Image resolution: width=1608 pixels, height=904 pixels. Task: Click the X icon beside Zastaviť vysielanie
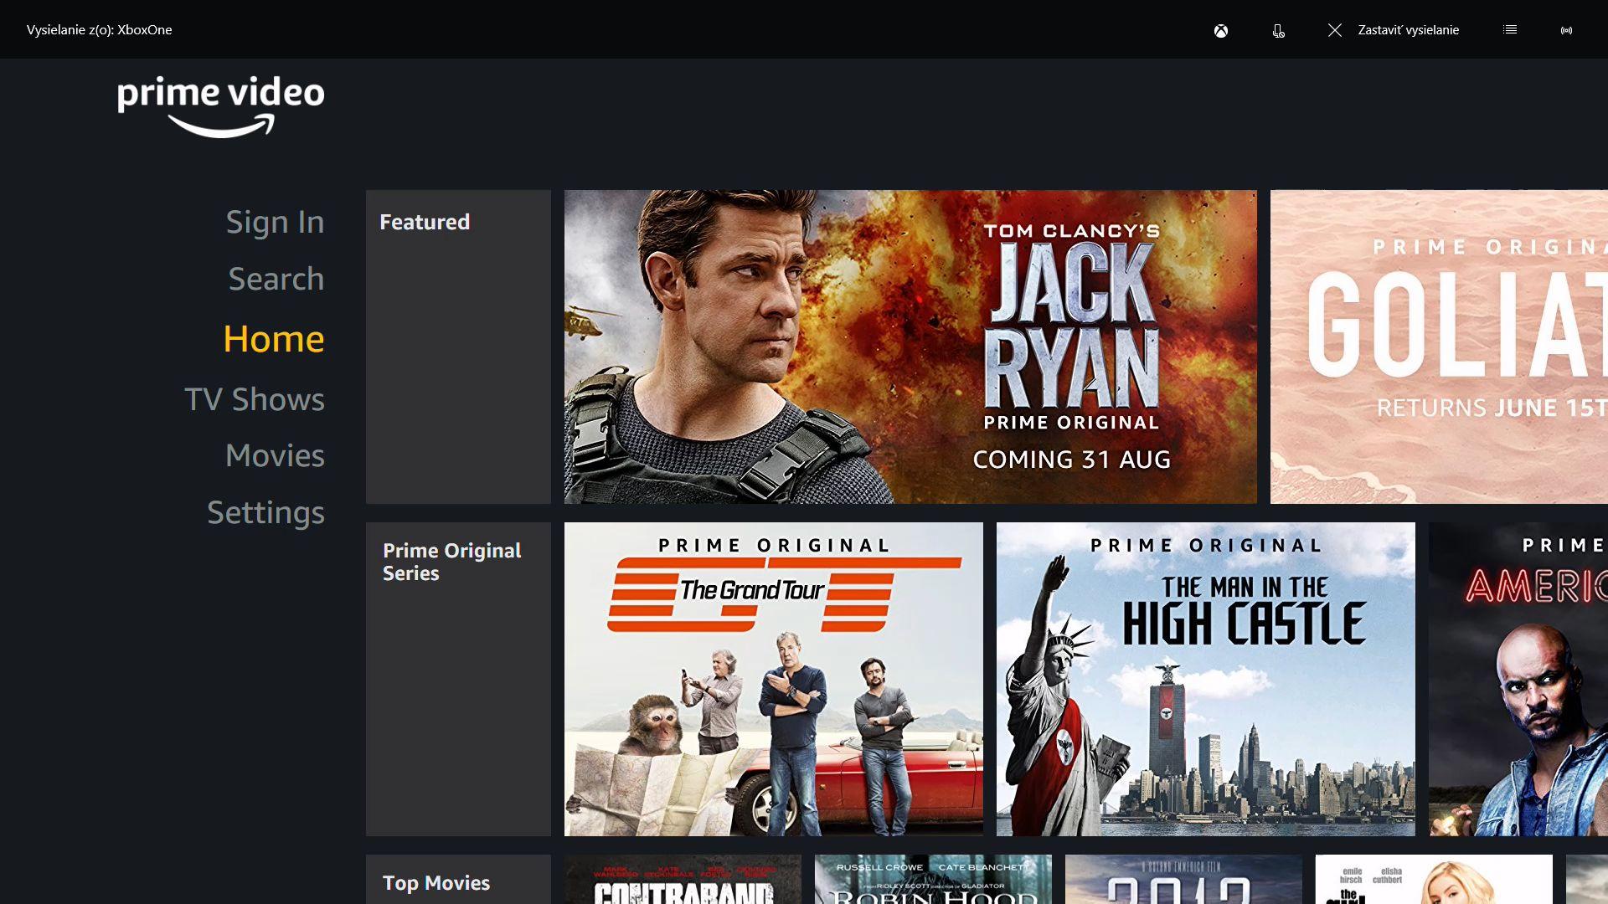pos(1335,30)
